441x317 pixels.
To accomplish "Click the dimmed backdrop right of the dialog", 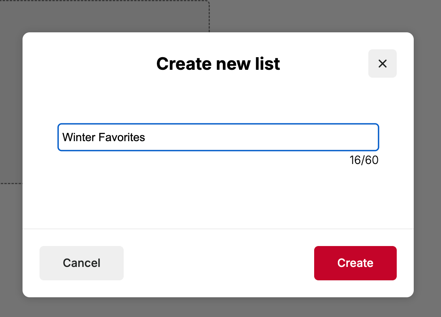I will [428, 158].
